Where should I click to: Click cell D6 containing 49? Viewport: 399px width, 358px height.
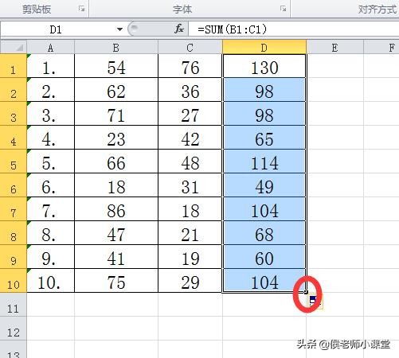pos(264,185)
